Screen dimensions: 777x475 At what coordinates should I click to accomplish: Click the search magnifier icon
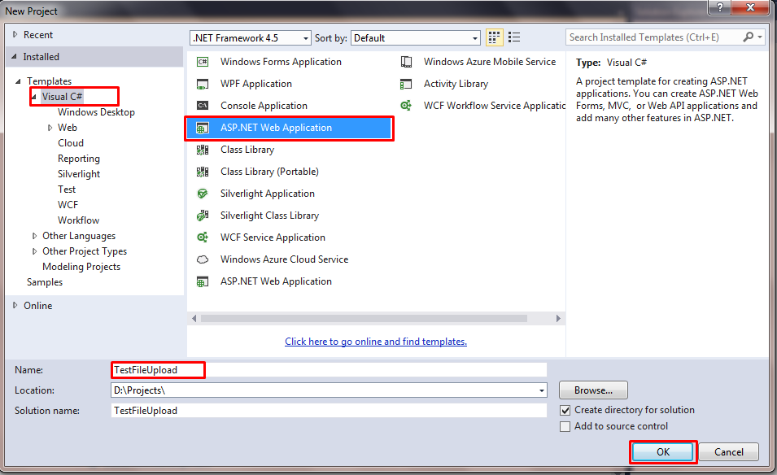point(749,37)
